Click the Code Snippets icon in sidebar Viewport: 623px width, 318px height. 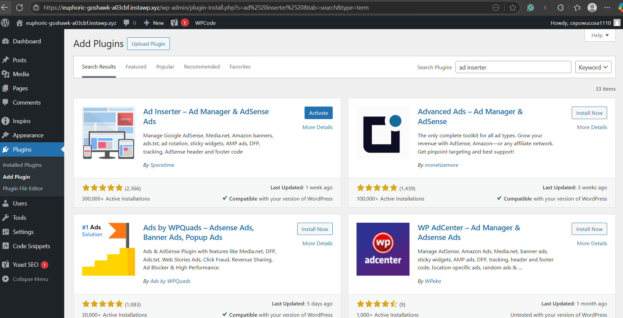(x=6, y=246)
